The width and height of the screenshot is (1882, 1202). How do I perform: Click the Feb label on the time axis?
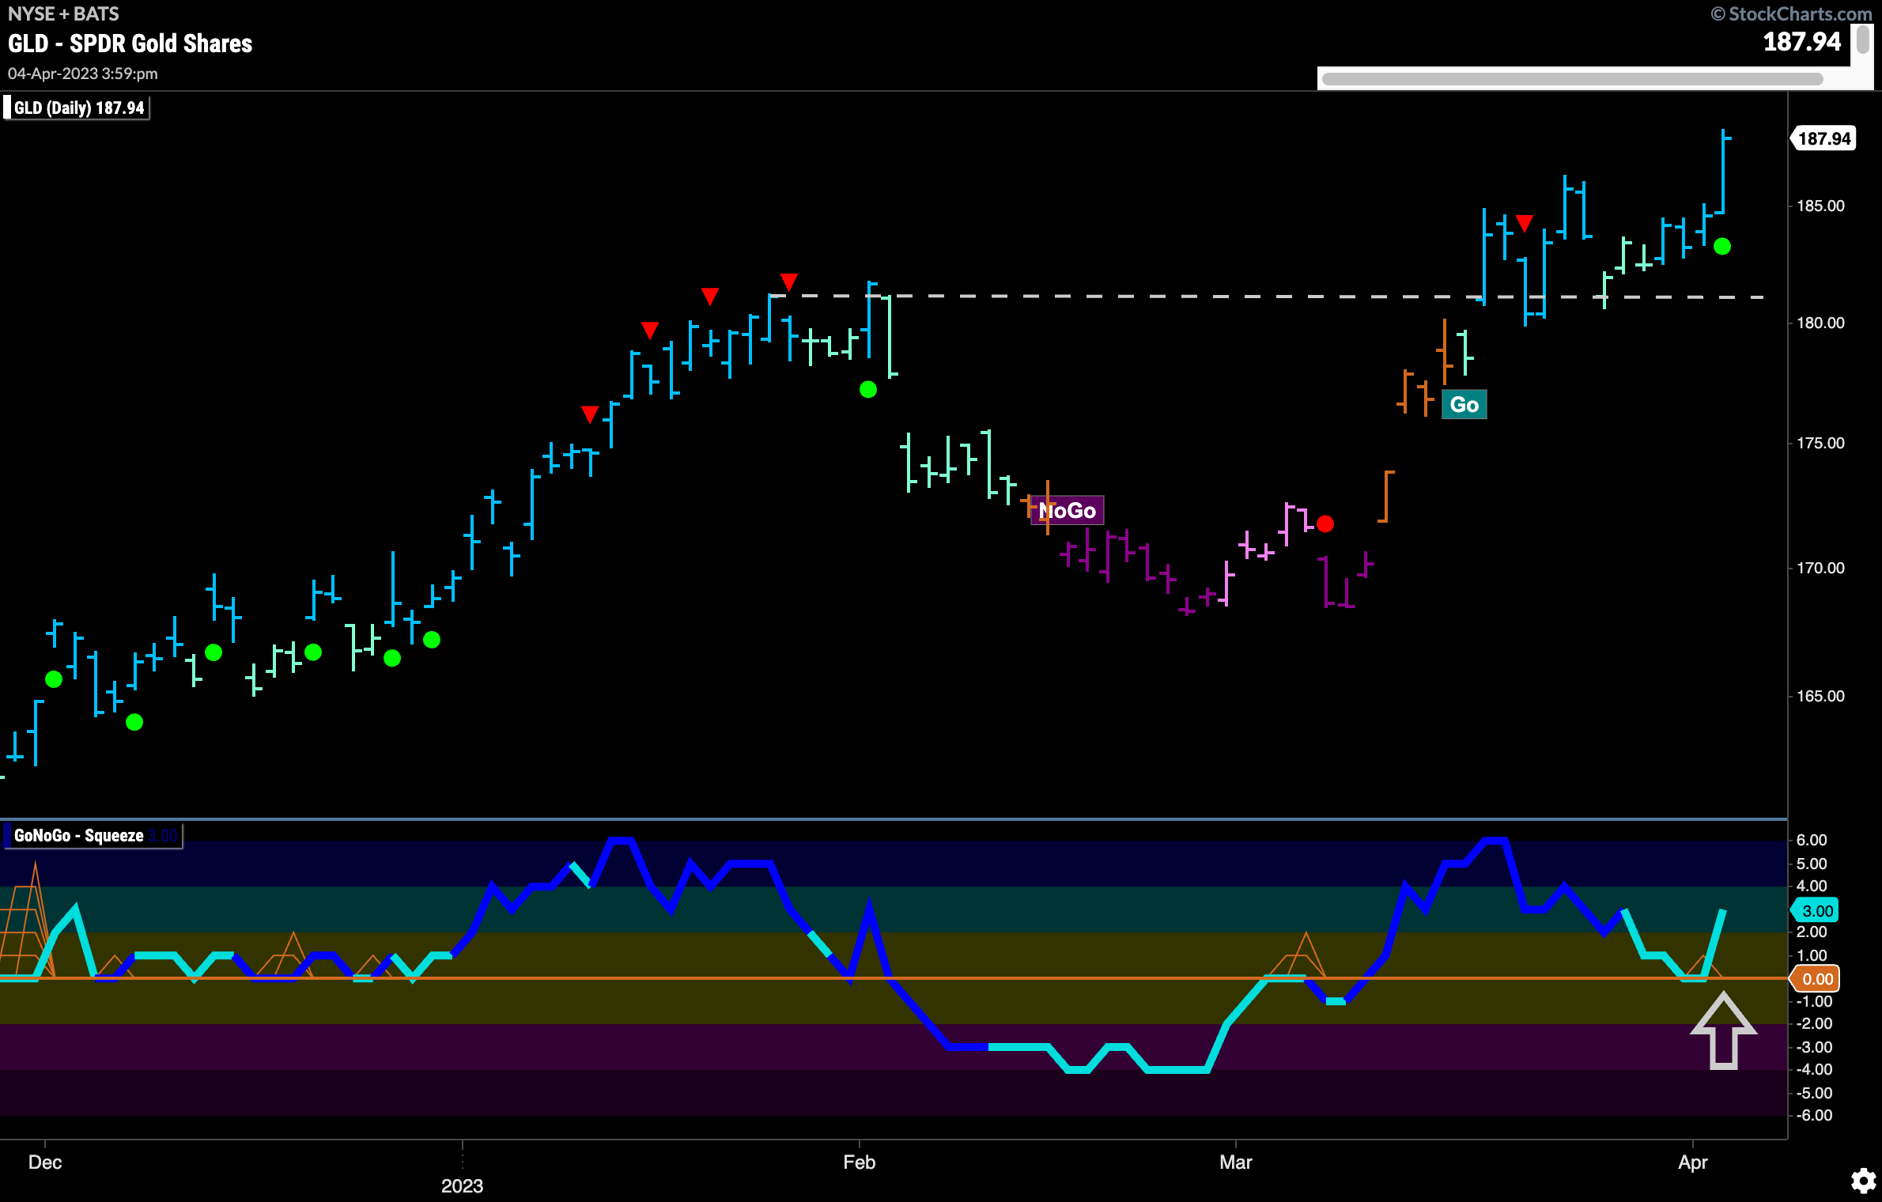click(x=859, y=1162)
